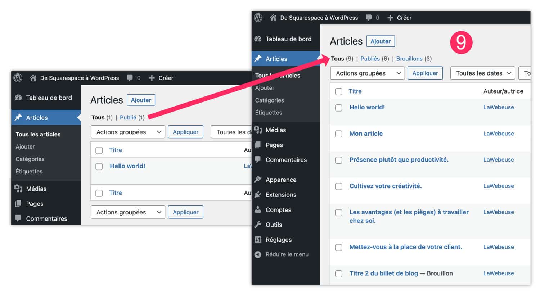This screenshot has height=294, width=540.
Task: Open the Cultivez votre créativité post link
Action: tap(386, 186)
